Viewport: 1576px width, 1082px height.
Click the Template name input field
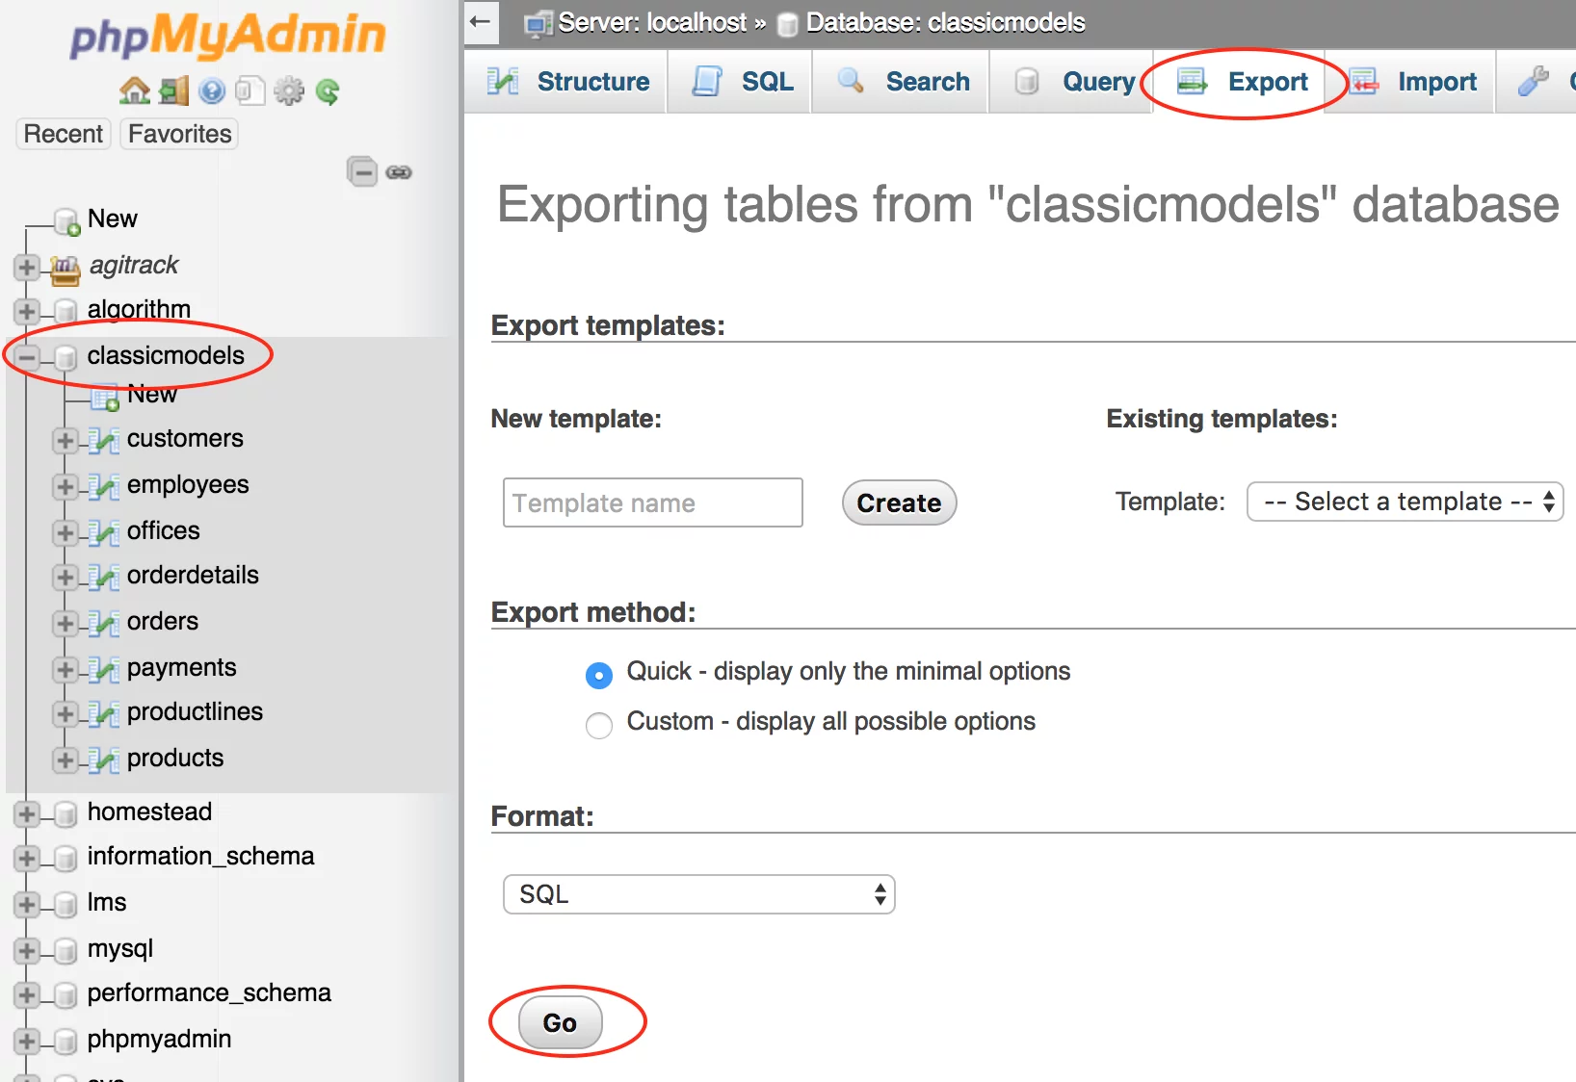(652, 502)
